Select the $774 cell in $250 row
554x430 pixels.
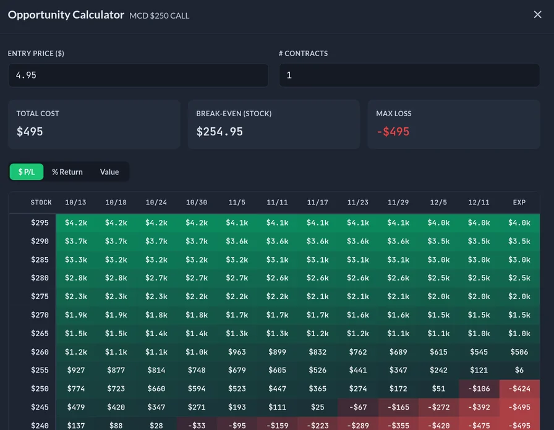pyautogui.click(x=76, y=389)
